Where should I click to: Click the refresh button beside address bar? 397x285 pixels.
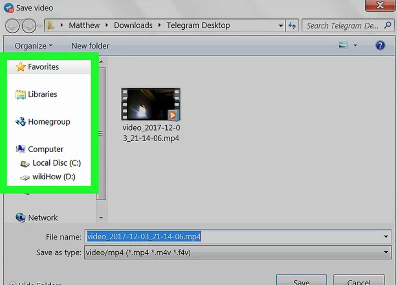coord(292,26)
